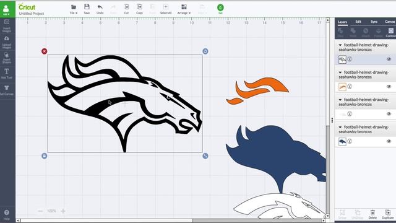Open Insert Images from sidebar
Screen dimensions: 396x223
click(7, 25)
